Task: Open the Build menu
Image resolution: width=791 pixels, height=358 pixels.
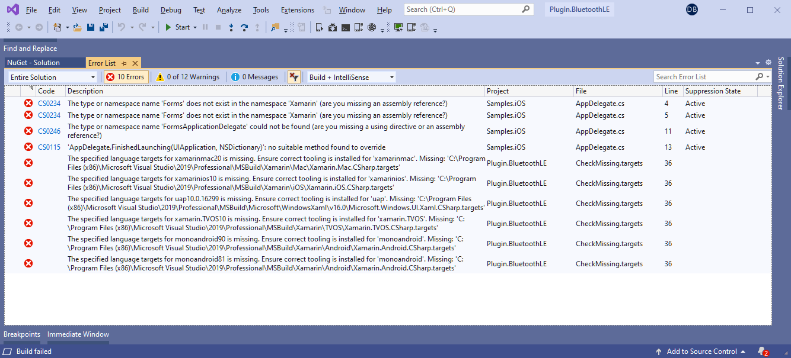Action: 141,10
